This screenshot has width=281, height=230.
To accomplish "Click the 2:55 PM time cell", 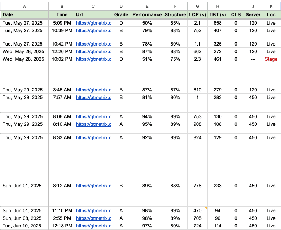I will click(62, 218).
